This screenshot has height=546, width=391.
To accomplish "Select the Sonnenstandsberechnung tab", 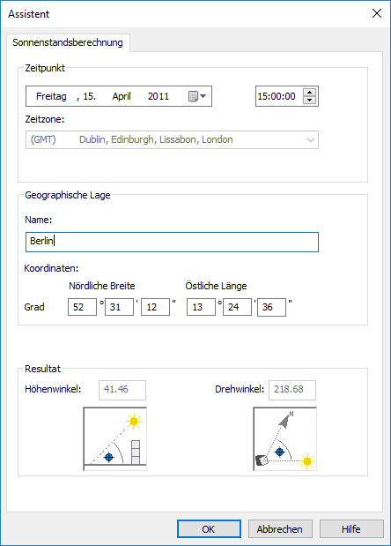I will tap(68, 42).
